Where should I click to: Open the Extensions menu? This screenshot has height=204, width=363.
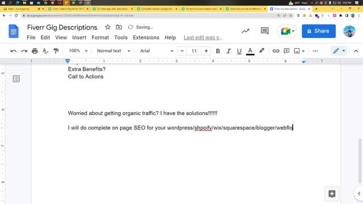[x=146, y=37]
